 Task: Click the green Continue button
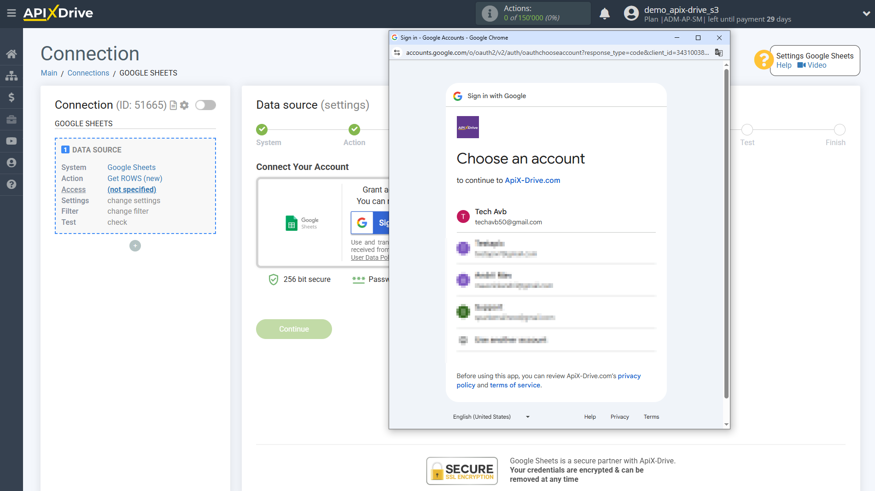(294, 329)
